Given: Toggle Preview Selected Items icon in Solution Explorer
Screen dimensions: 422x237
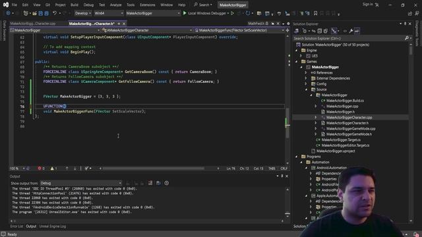Looking at the screenshot, I should 357,31.
